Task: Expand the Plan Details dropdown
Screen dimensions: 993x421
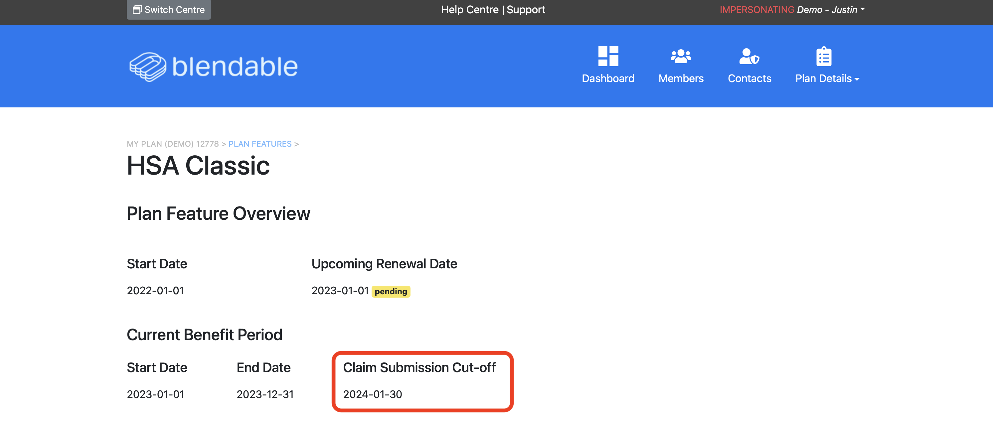Action: pyautogui.click(x=827, y=78)
